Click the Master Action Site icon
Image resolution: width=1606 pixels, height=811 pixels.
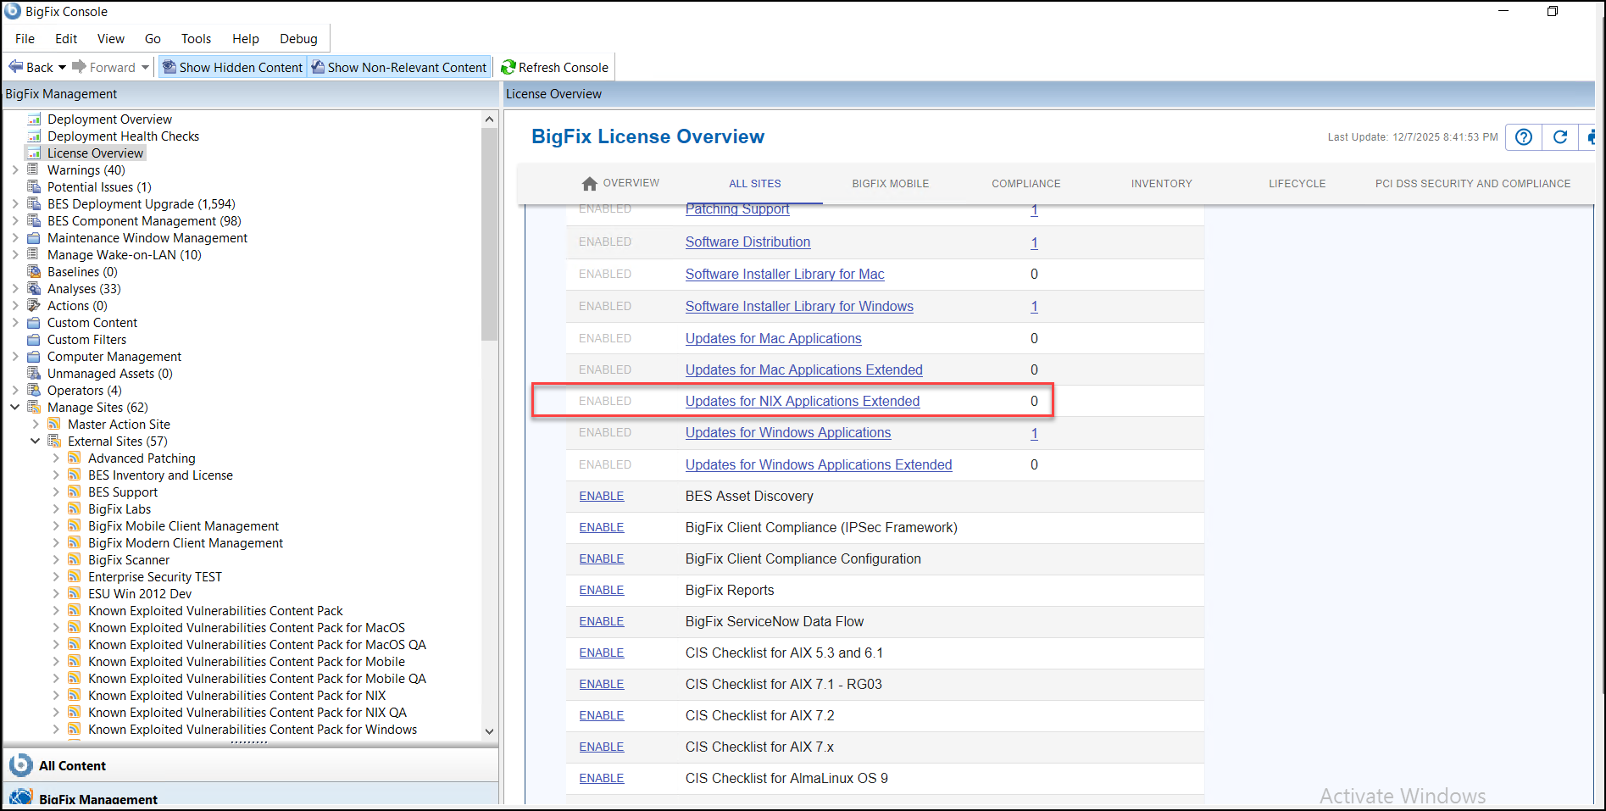click(54, 425)
